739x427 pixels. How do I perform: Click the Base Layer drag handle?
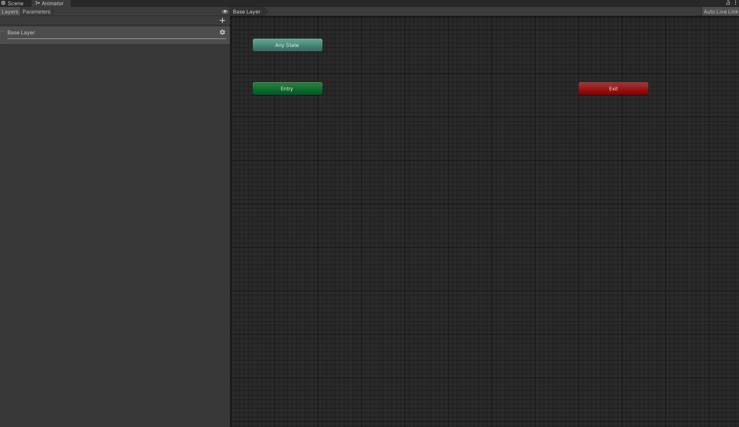click(3, 31)
